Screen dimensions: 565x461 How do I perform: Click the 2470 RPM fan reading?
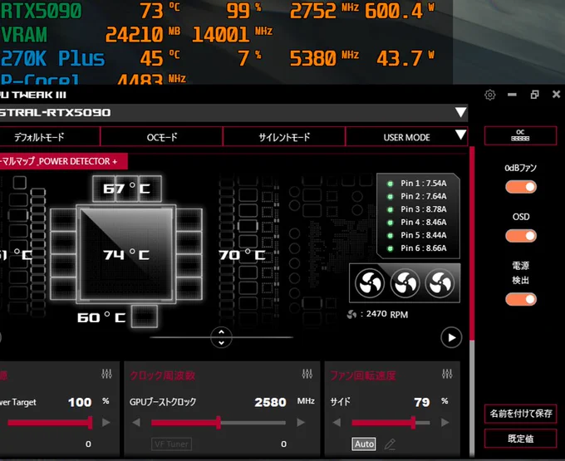387,314
